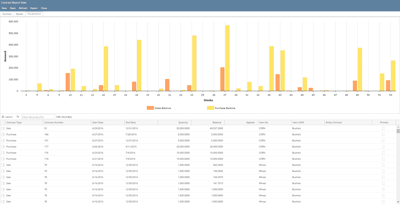Toggle Printed checkbox for Purchase contract 177
This screenshot has width=400, height=204.
[383, 147]
